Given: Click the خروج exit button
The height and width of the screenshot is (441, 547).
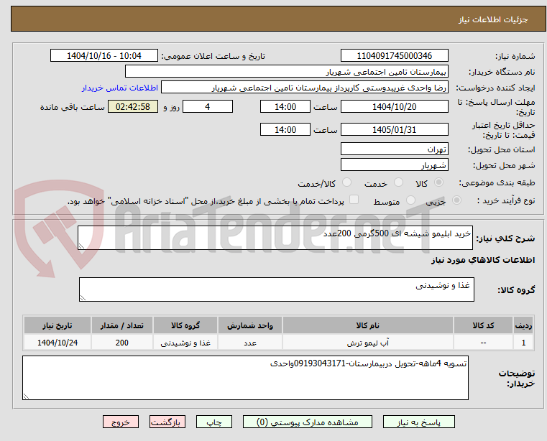Looking at the screenshot, I should pyautogui.click(x=121, y=422).
